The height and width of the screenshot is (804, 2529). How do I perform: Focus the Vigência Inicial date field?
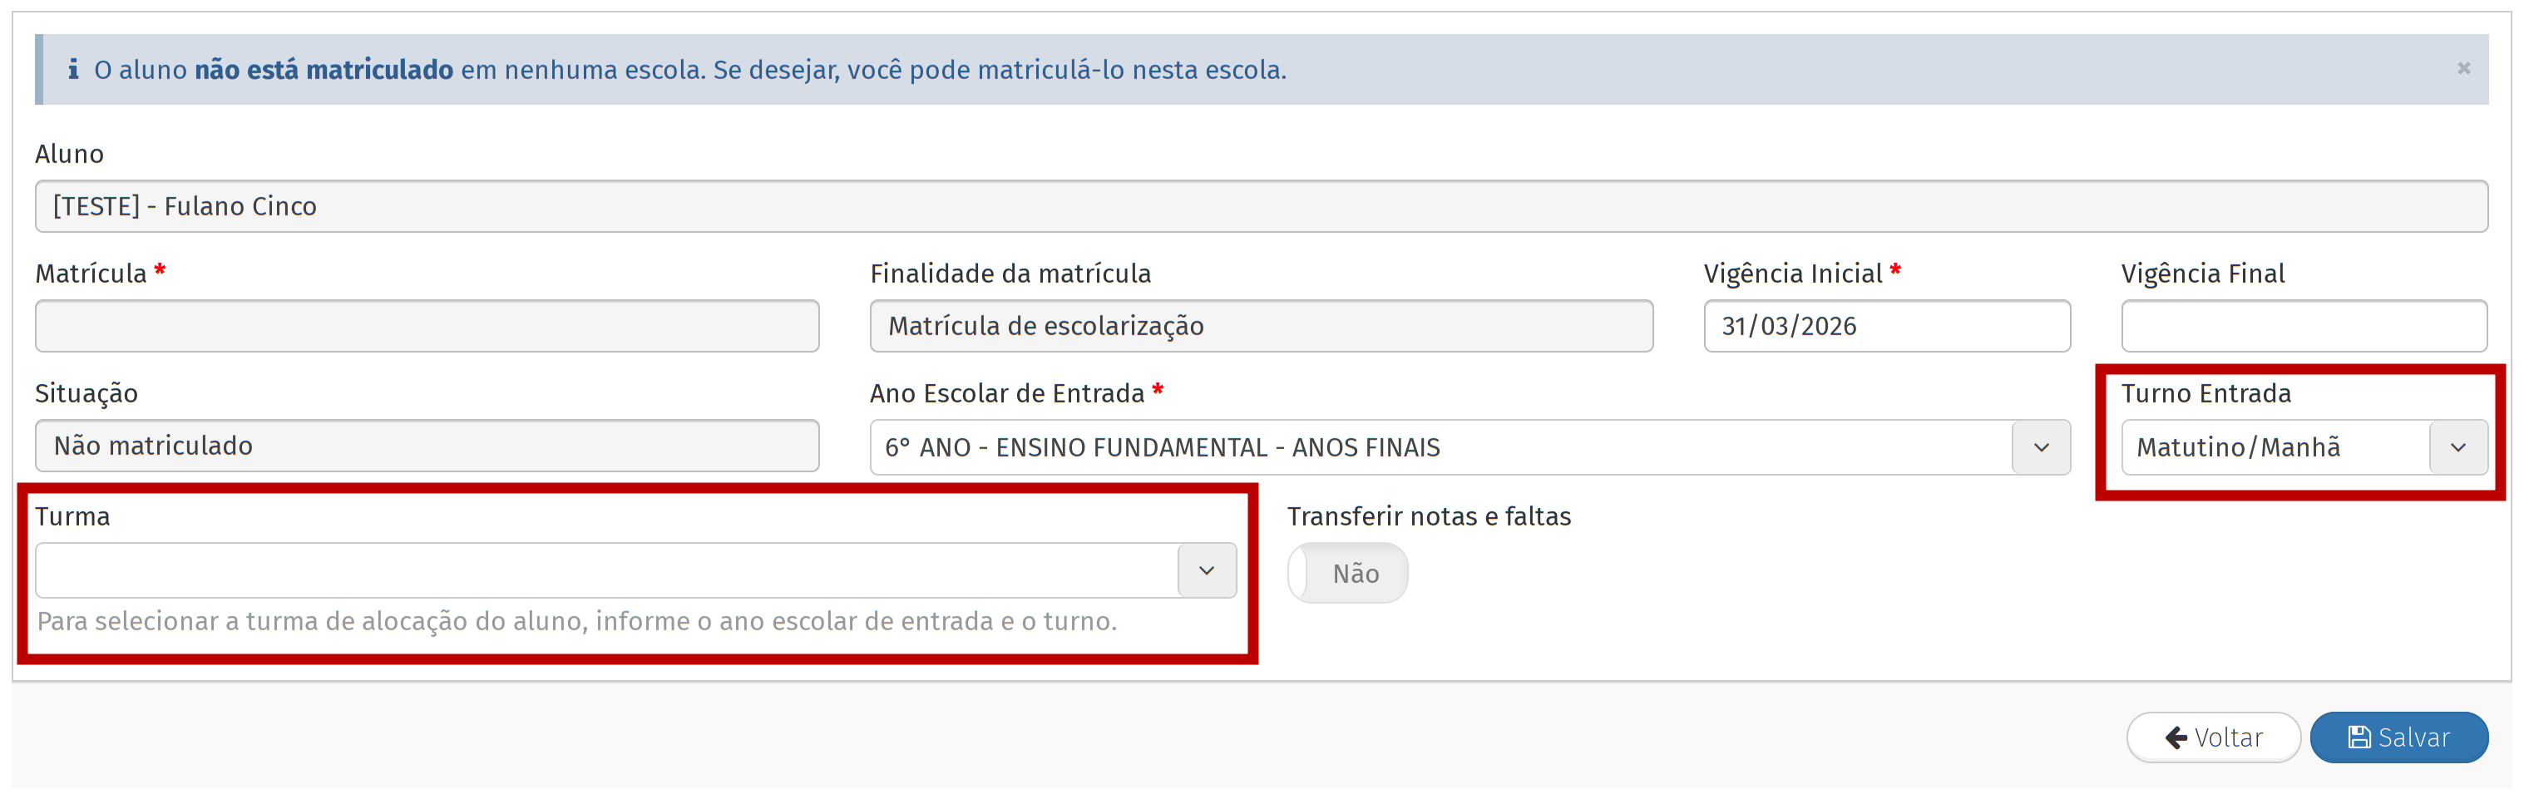tap(1886, 326)
